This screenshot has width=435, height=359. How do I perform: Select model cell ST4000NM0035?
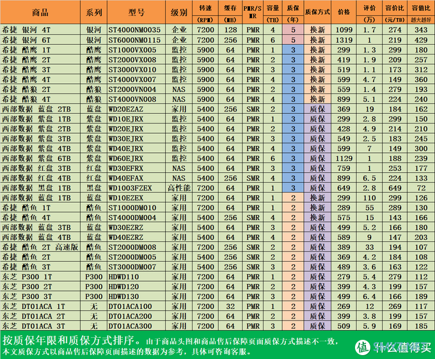pos(134,29)
